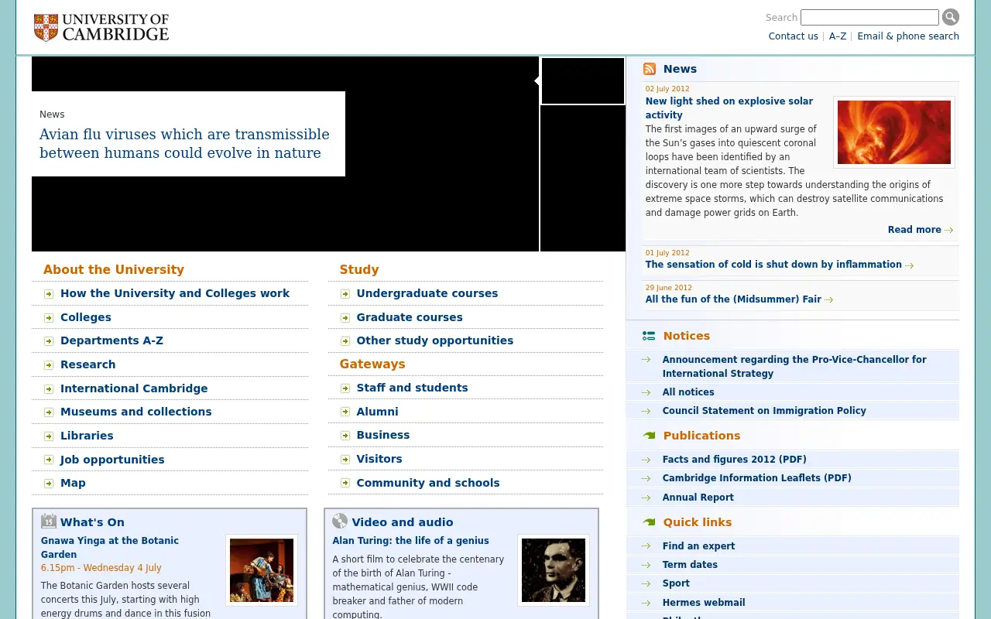991x619 pixels.
Task: Click the Alan Turing video thumbnail
Action: click(554, 570)
